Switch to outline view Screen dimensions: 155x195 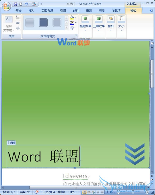pos(98,192)
